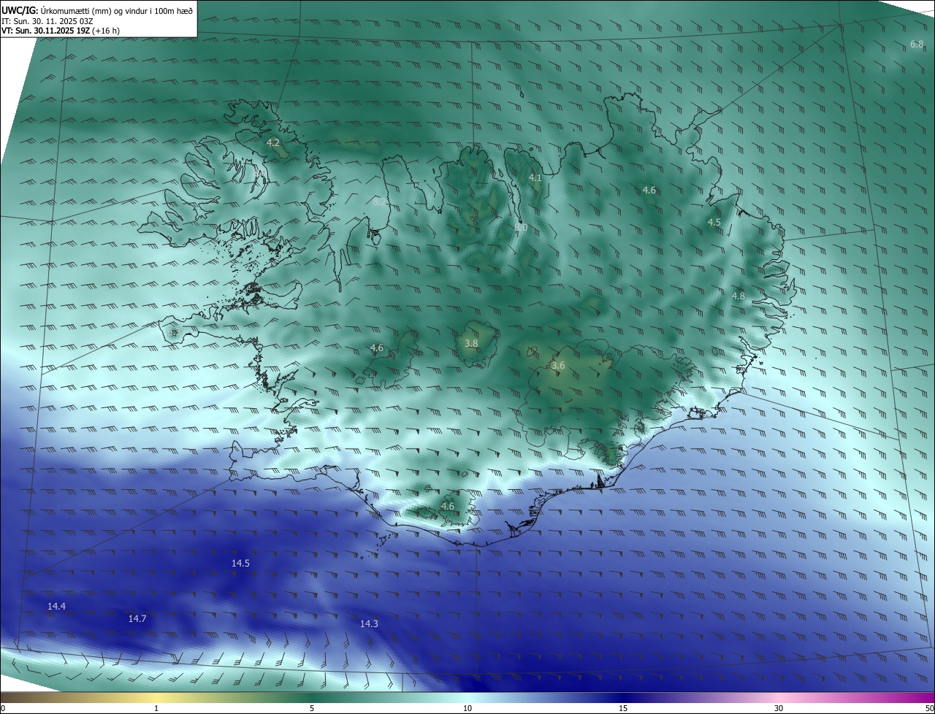Screen dimensions: 935x714
Task: Click the valid time 'VT: Sun. 30.11.2025 19Z (+16 h)'
Action: (61, 31)
